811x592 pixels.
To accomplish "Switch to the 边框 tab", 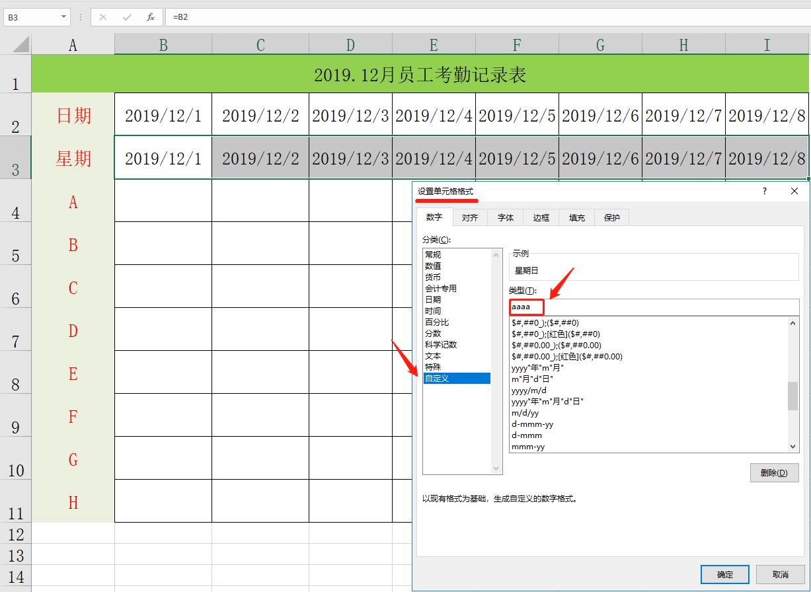I will click(541, 217).
